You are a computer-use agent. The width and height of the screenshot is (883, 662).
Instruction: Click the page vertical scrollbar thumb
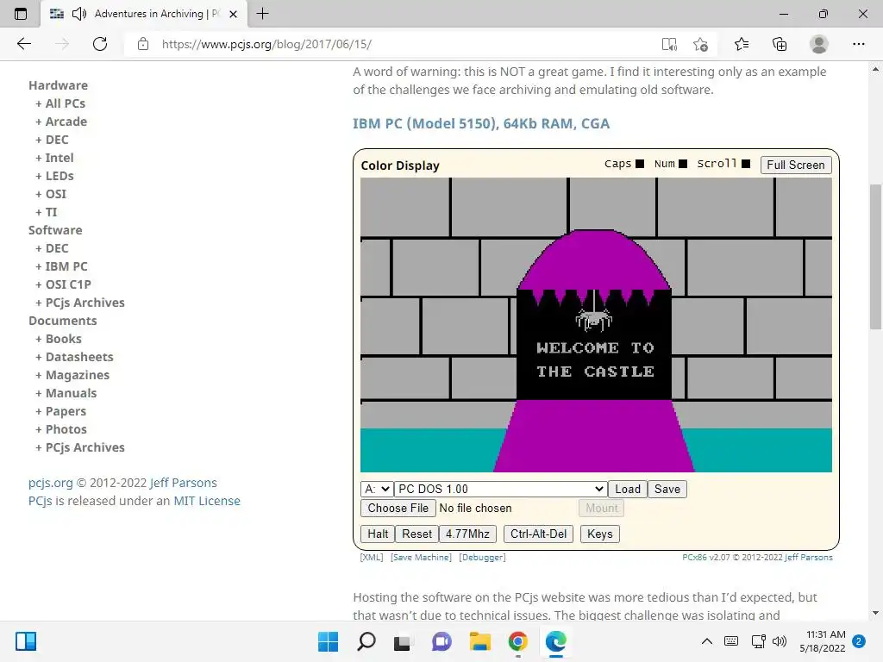click(875, 256)
